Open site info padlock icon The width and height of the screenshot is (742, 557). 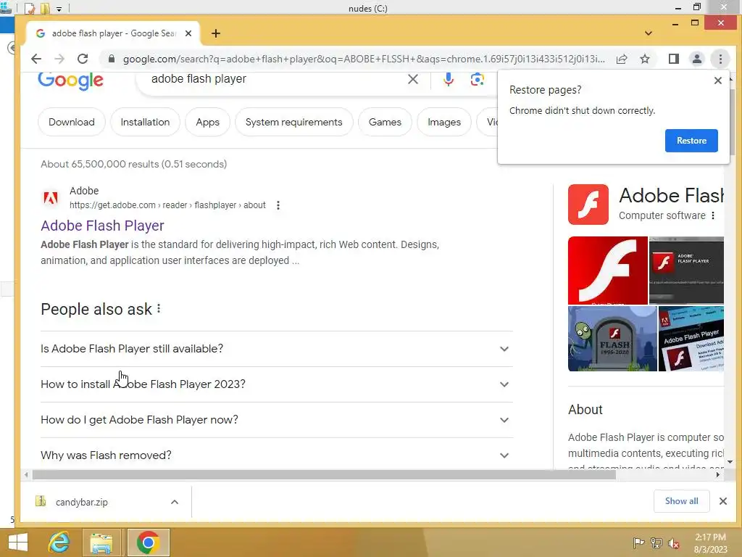pos(111,59)
